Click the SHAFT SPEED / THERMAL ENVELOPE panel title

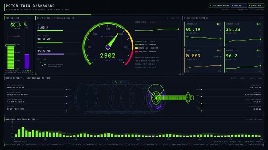pos(56,18)
